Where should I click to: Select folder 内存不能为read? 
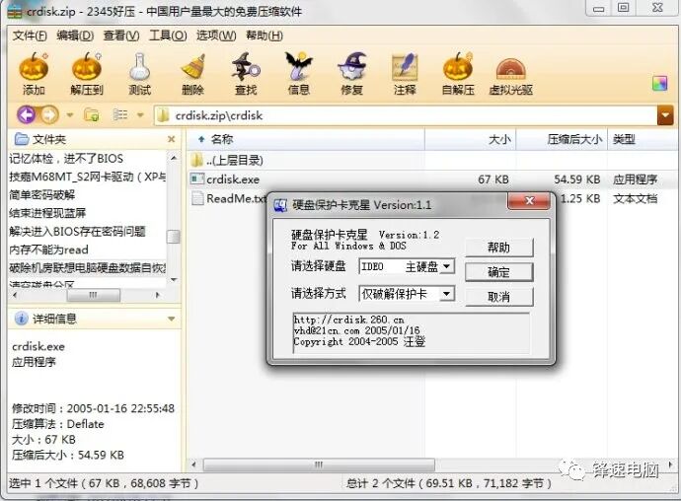(x=48, y=250)
